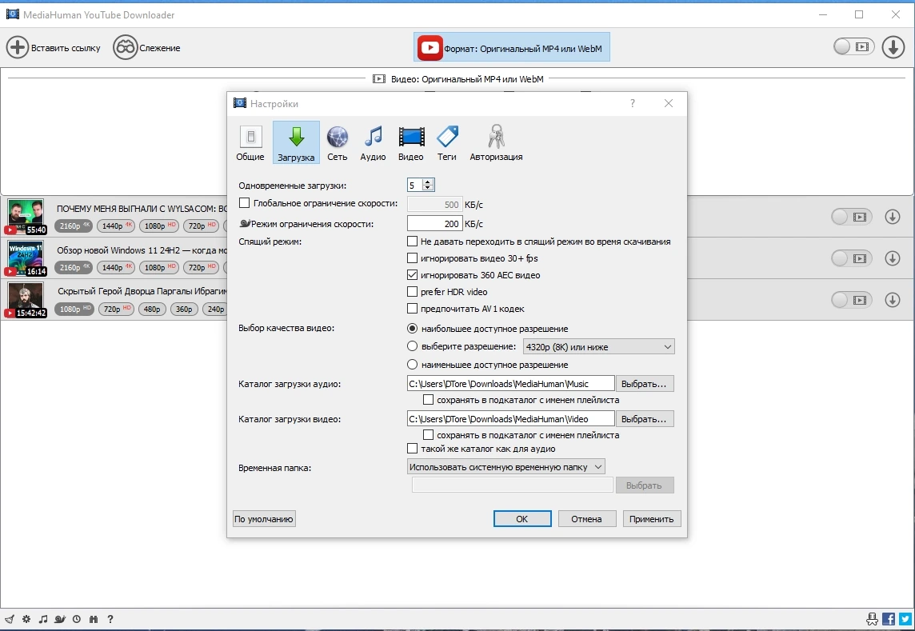Switch to the Видео settings tab
Image resolution: width=915 pixels, height=631 pixels.
[x=411, y=143]
